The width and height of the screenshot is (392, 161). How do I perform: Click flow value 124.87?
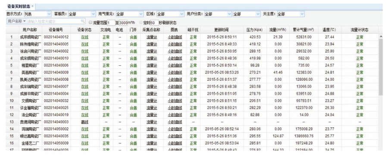coord(278,137)
